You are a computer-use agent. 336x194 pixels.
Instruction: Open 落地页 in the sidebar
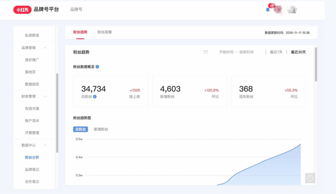30,72
